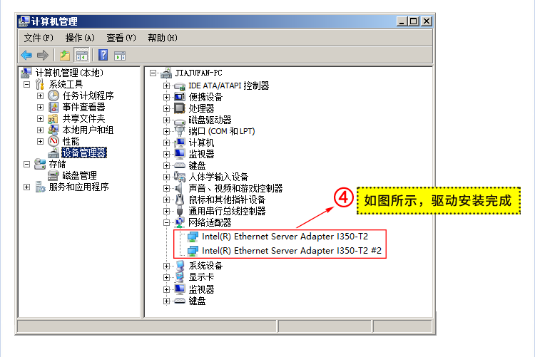Viewport: 535px width, 357px height.
Task: Click the Forward arrow toolbar icon
Action: tap(43, 55)
